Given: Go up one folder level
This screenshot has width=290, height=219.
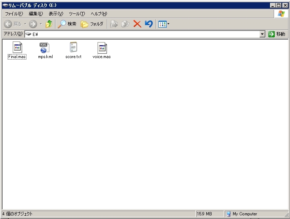Looking at the screenshot, I should [49, 24].
